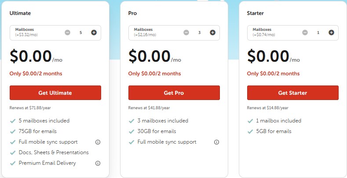
Task: Increase mailboxes in the Pro plan
Action: click(212, 33)
